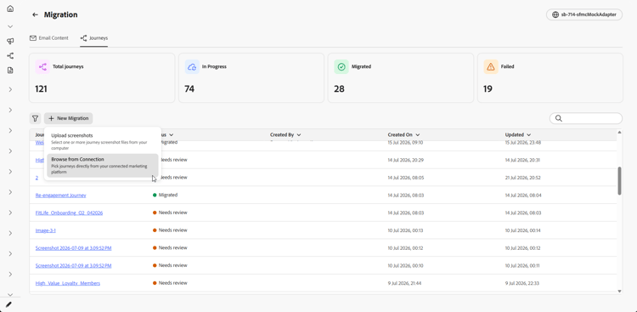Click the date 9 Jul 2026, 21:44
The width and height of the screenshot is (637, 312).
[x=404, y=283]
